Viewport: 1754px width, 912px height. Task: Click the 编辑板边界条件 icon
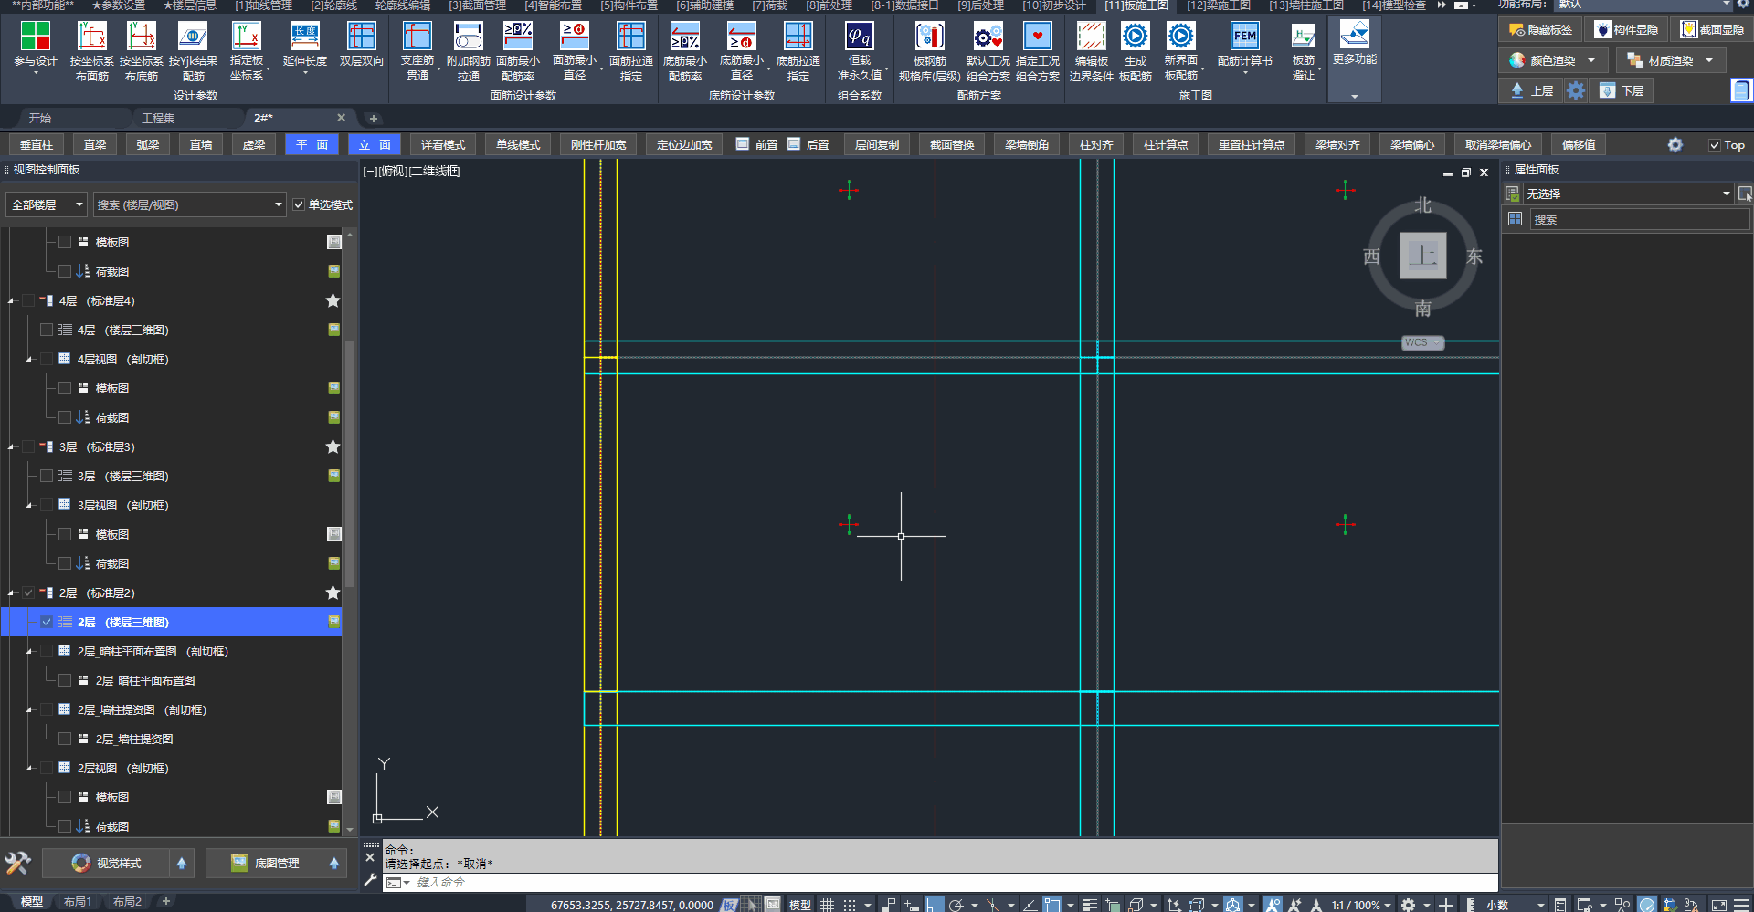tap(1091, 37)
